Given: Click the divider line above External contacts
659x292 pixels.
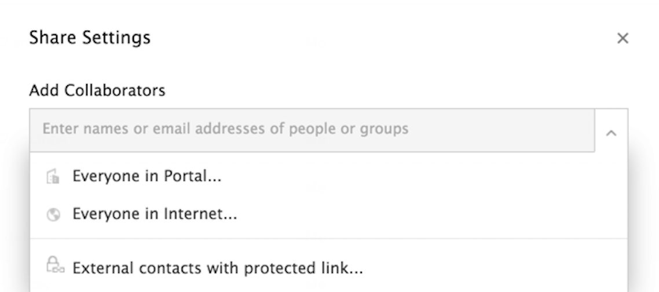Looking at the screenshot, I should 328,238.
